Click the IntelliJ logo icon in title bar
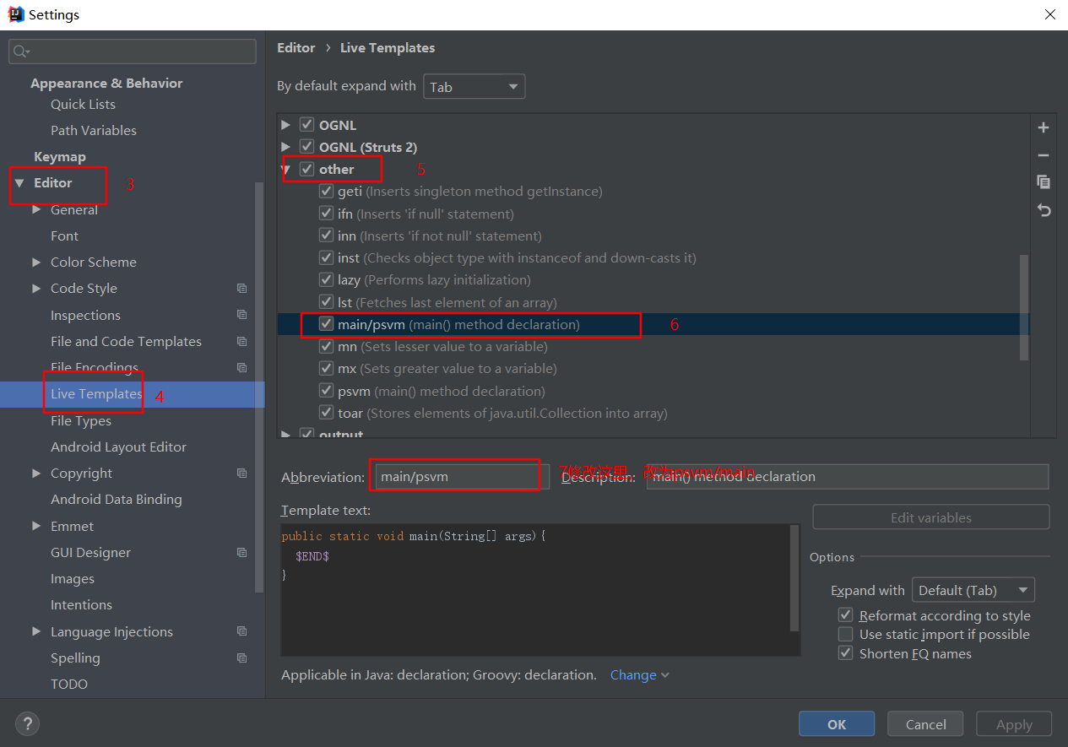The width and height of the screenshot is (1068, 747). pos(15,14)
